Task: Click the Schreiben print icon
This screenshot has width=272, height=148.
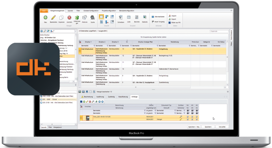Action: pos(121,17)
